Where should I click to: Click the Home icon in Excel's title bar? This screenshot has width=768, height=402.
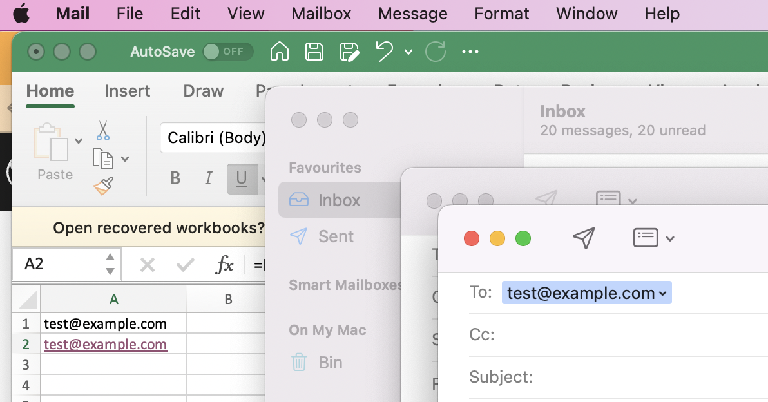tap(279, 52)
